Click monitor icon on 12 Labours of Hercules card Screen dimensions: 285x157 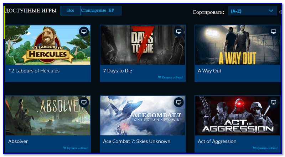point(84,32)
